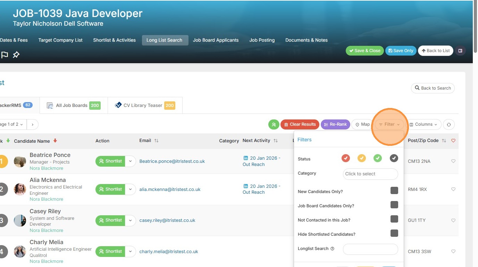Tick the Job Board Candidates Only checkbox
This screenshot has width=478, height=267.
coord(394,205)
